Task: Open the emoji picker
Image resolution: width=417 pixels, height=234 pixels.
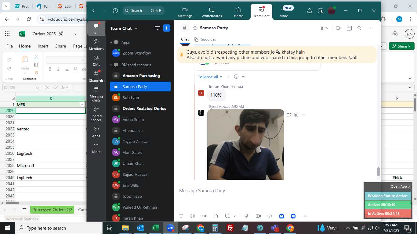Action: tap(193, 216)
